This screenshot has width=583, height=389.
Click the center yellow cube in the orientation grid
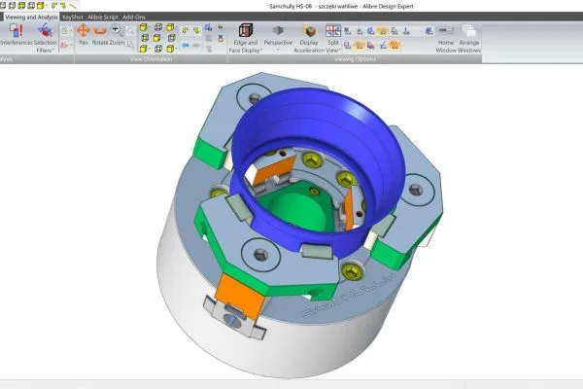pyautogui.click(x=156, y=38)
